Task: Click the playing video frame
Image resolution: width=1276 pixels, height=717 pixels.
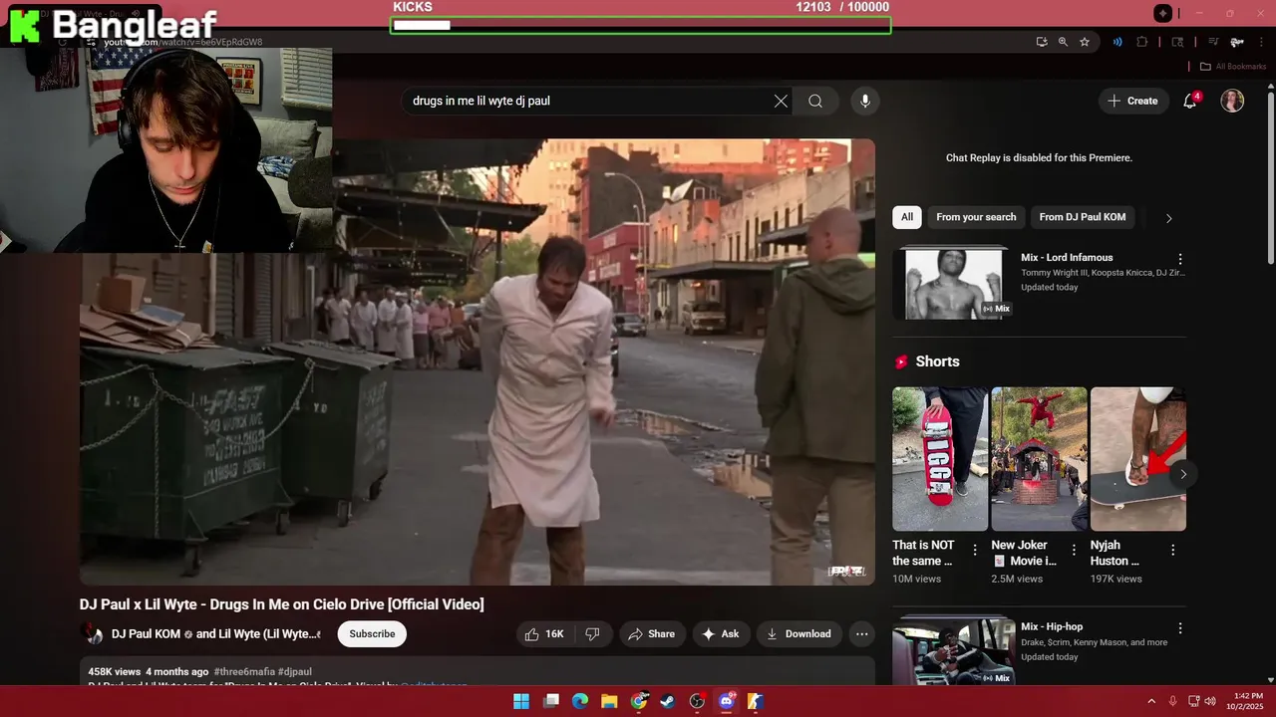Action: click(478, 361)
